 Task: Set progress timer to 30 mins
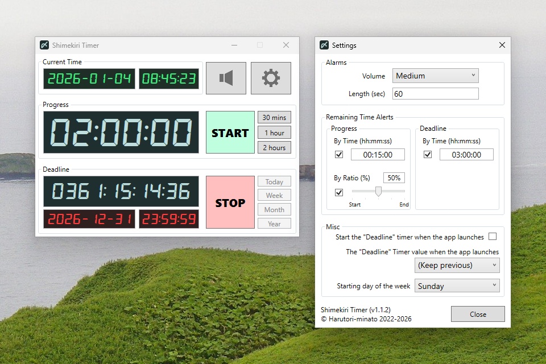(274, 117)
